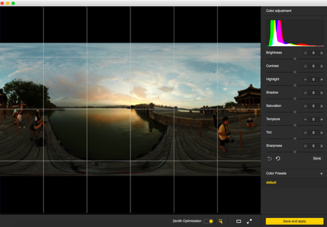Click the Sharpness value field
The height and width of the screenshot is (227, 327).
pyautogui.click(x=313, y=146)
